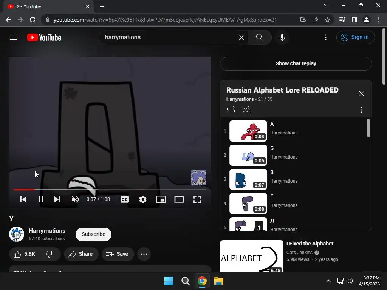Dislike this video
Image resolution: width=387 pixels, height=290 pixels.
point(50,254)
